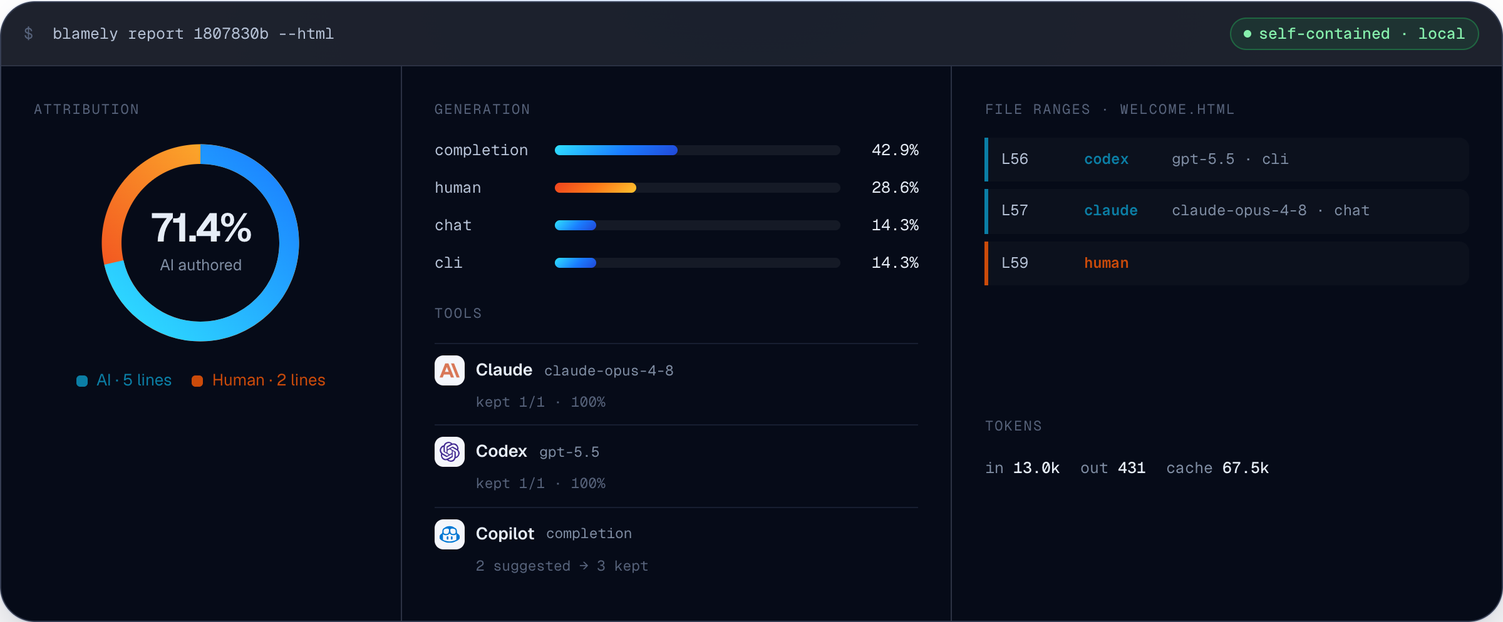Click the 14.3% cli value
The width and height of the screenshot is (1503, 622).
895,263
